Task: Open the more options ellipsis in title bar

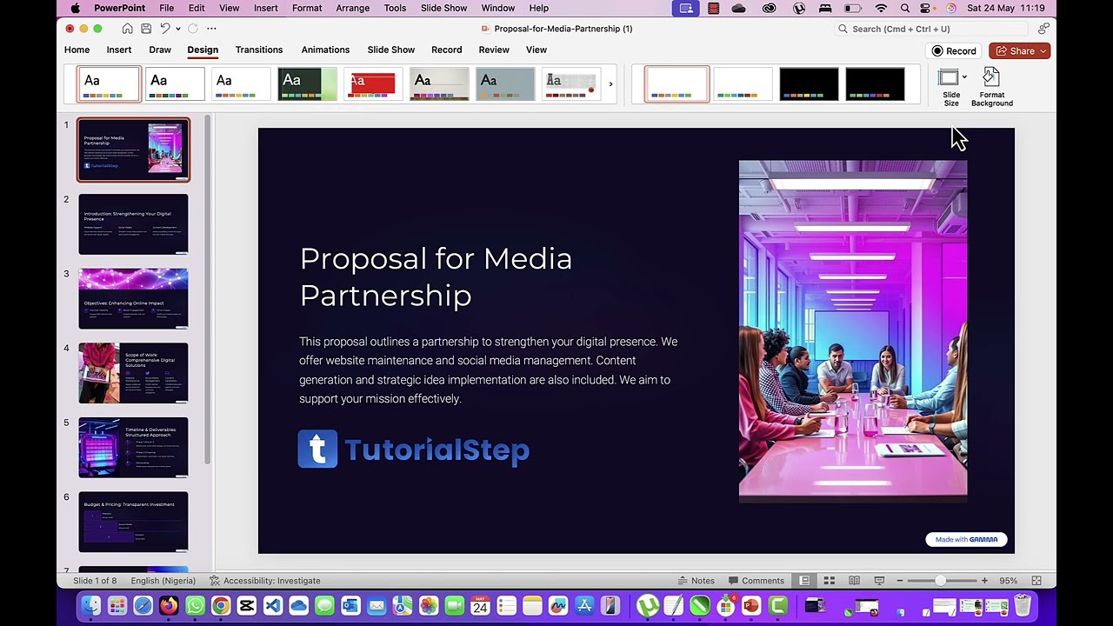Action: pyautogui.click(x=211, y=29)
